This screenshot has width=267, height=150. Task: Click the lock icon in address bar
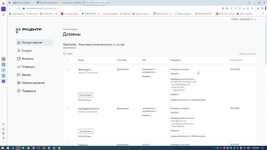coord(24,8)
